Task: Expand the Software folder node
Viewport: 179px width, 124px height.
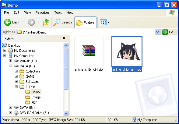Action: (16, 81)
